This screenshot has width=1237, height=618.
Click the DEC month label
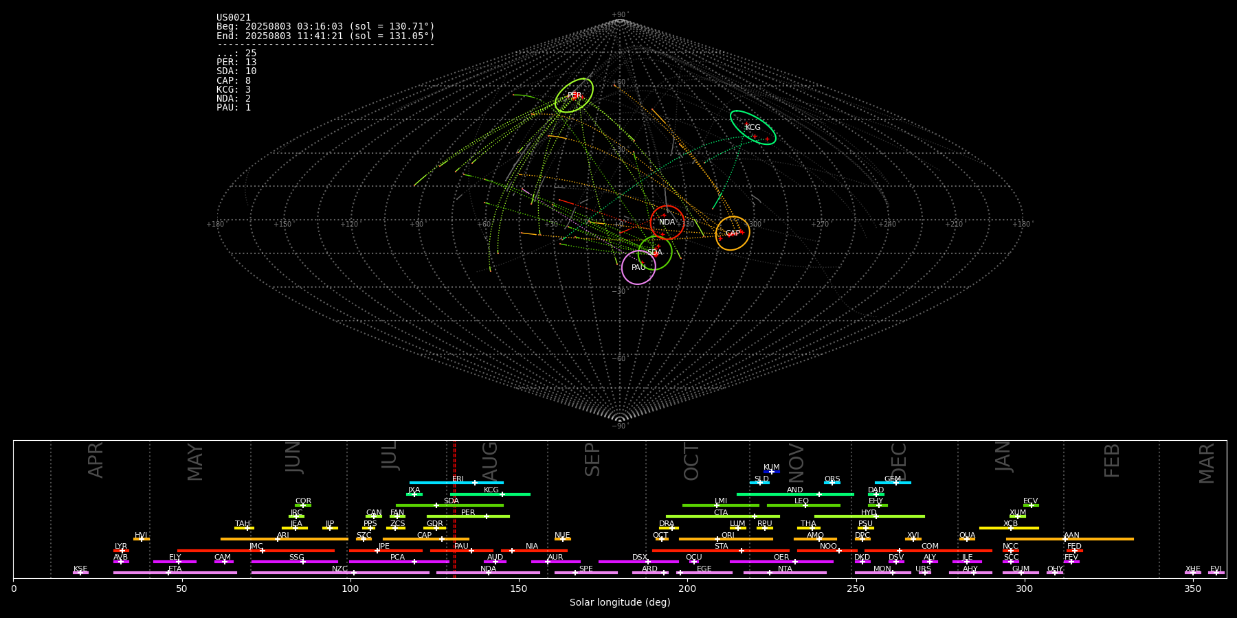(x=899, y=461)
